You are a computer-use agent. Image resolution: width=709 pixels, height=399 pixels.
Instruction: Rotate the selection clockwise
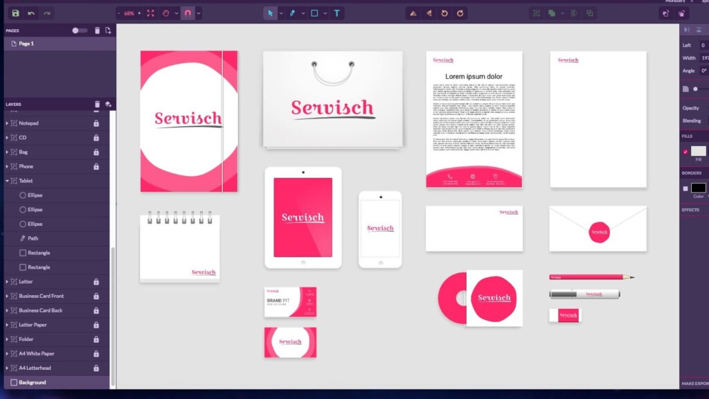coord(460,13)
